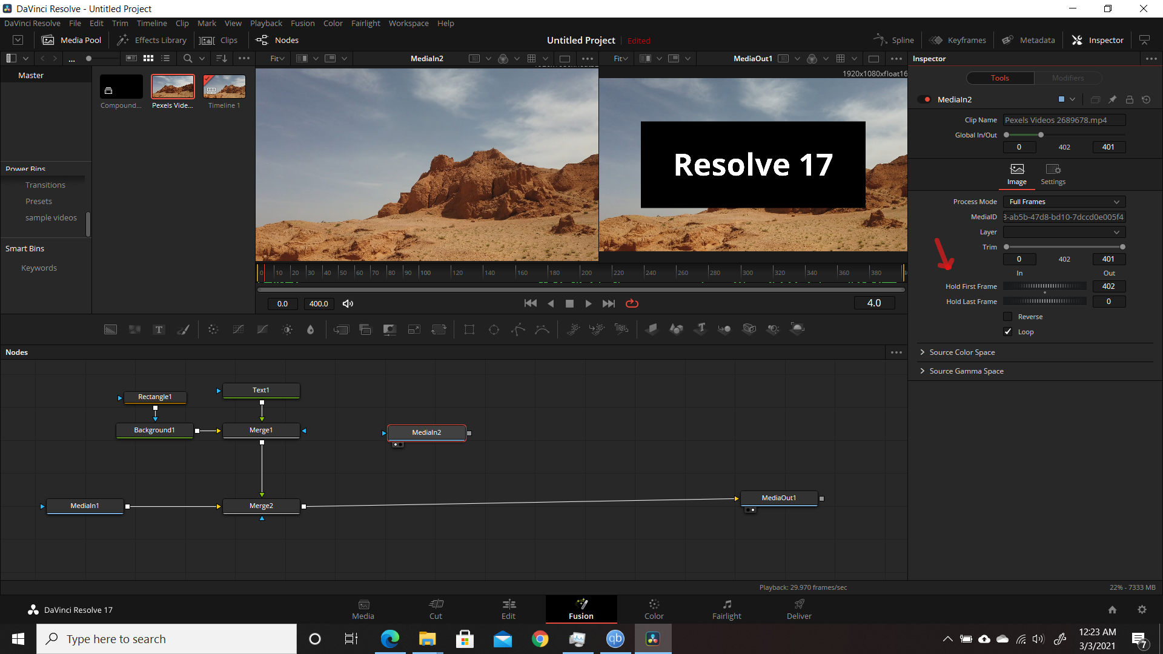This screenshot has height=654, width=1163.
Task: Add a Rectangle mask from the toolbar
Action: click(469, 329)
